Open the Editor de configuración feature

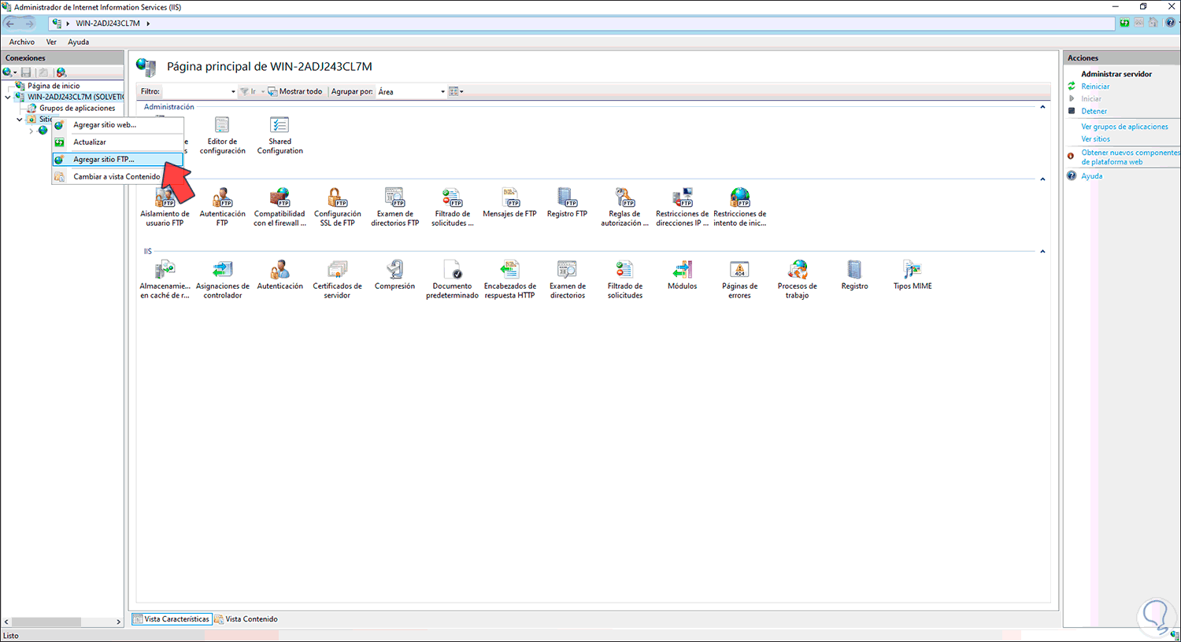pyautogui.click(x=222, y=135)
